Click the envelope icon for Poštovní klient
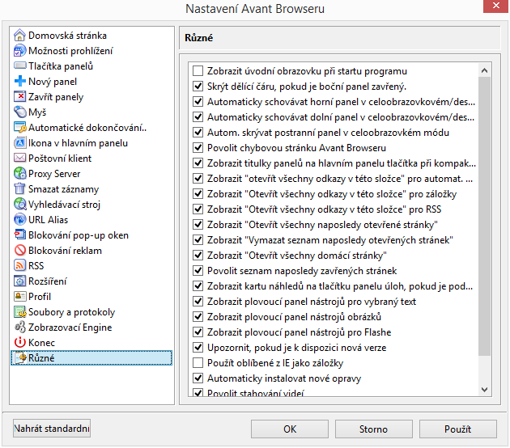The width and height of the screenshot is (510, 448). [20, 158]
